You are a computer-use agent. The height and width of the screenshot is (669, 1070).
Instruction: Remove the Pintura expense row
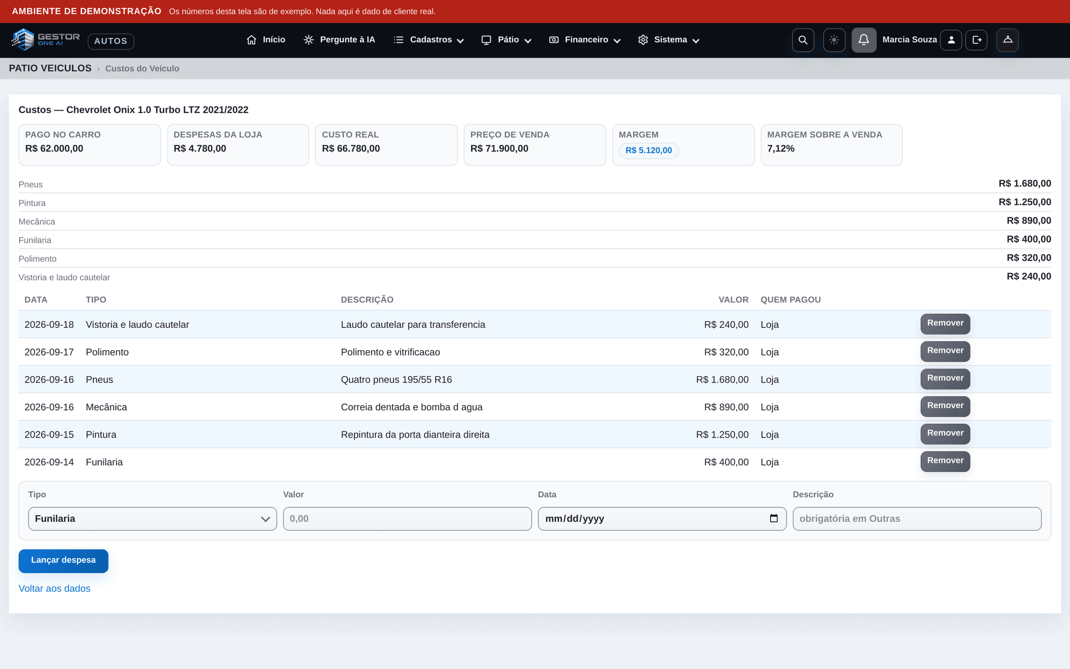(x=945, y=434)
